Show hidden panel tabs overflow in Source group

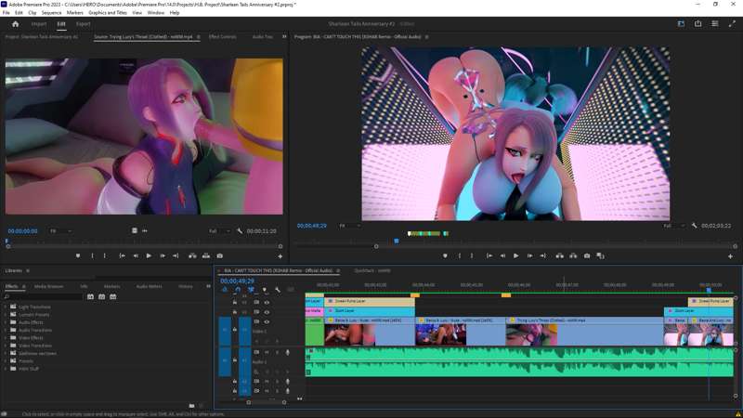click(284, 36)
